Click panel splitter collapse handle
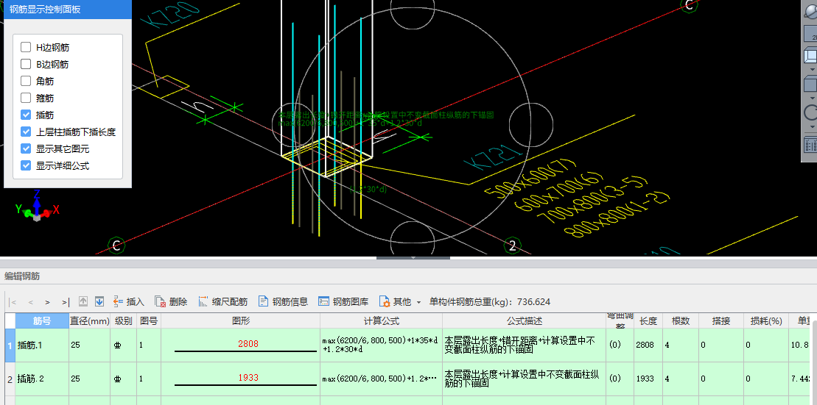 tap(413, 257)
